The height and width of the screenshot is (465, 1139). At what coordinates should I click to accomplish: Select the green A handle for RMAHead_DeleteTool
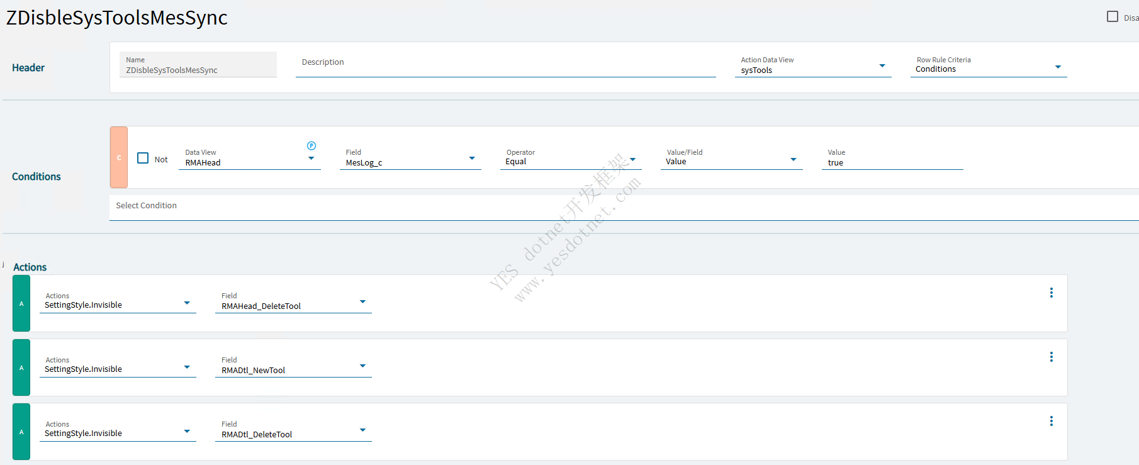click(x=21, y=303)
